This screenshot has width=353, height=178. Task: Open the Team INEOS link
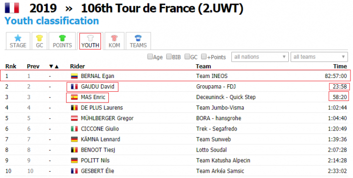tap(212, 76)
